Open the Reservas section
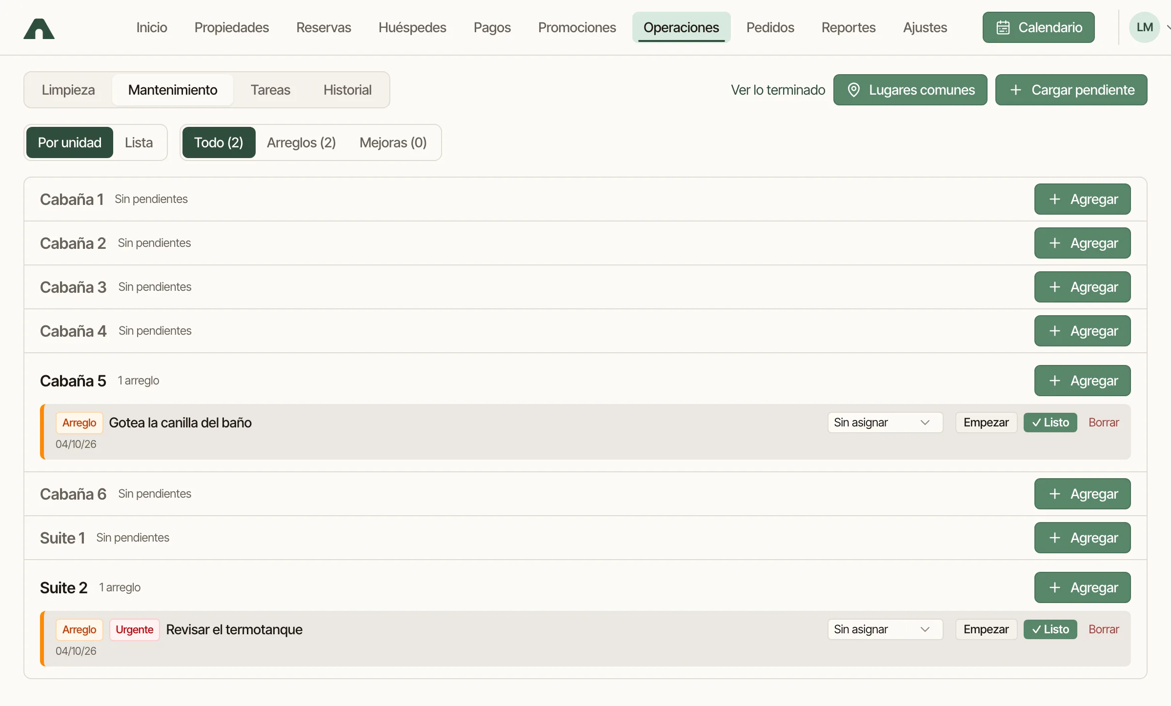The width and height of the screenshot is (1171, 706). tap(323, 27)
